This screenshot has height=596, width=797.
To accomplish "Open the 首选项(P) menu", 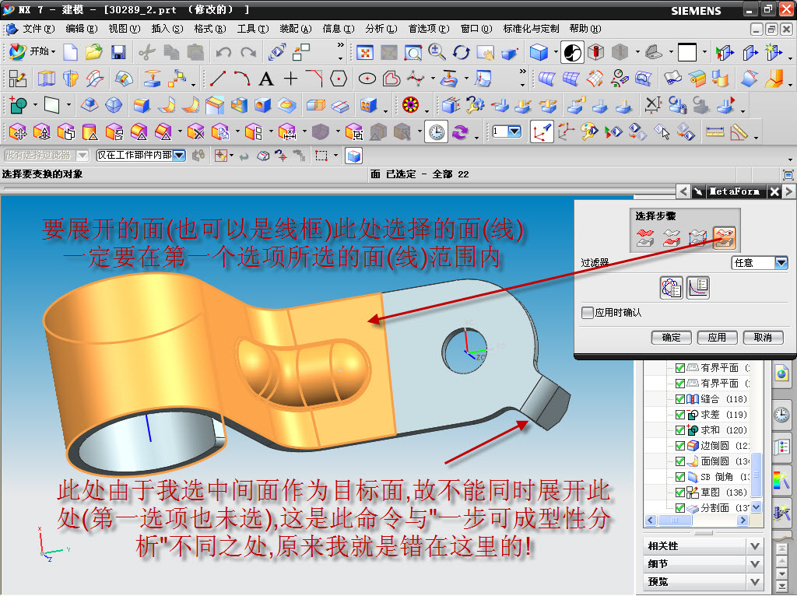I will click(x=429, y=29).
